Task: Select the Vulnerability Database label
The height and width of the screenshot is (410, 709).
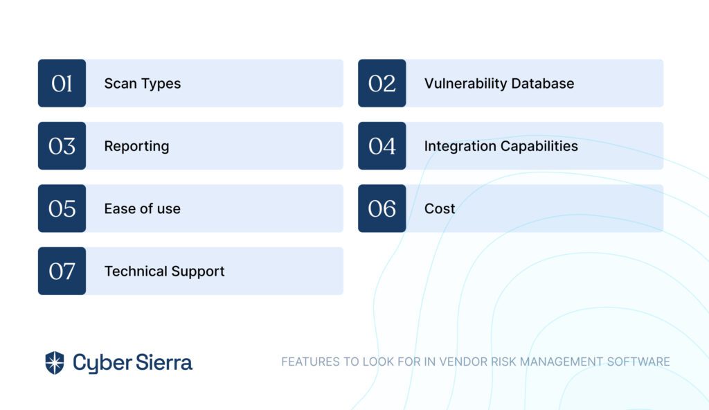Action: point(499,84)
